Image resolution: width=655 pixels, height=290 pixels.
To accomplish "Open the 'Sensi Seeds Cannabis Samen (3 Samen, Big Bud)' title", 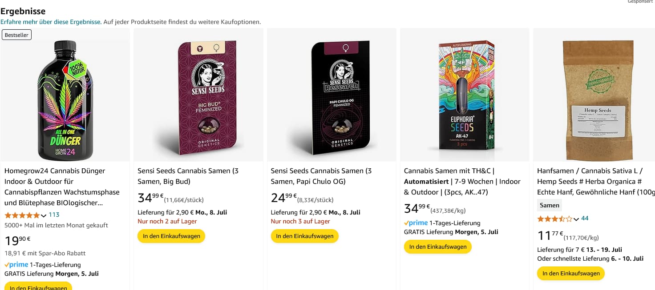I will [x=188, y=176].
